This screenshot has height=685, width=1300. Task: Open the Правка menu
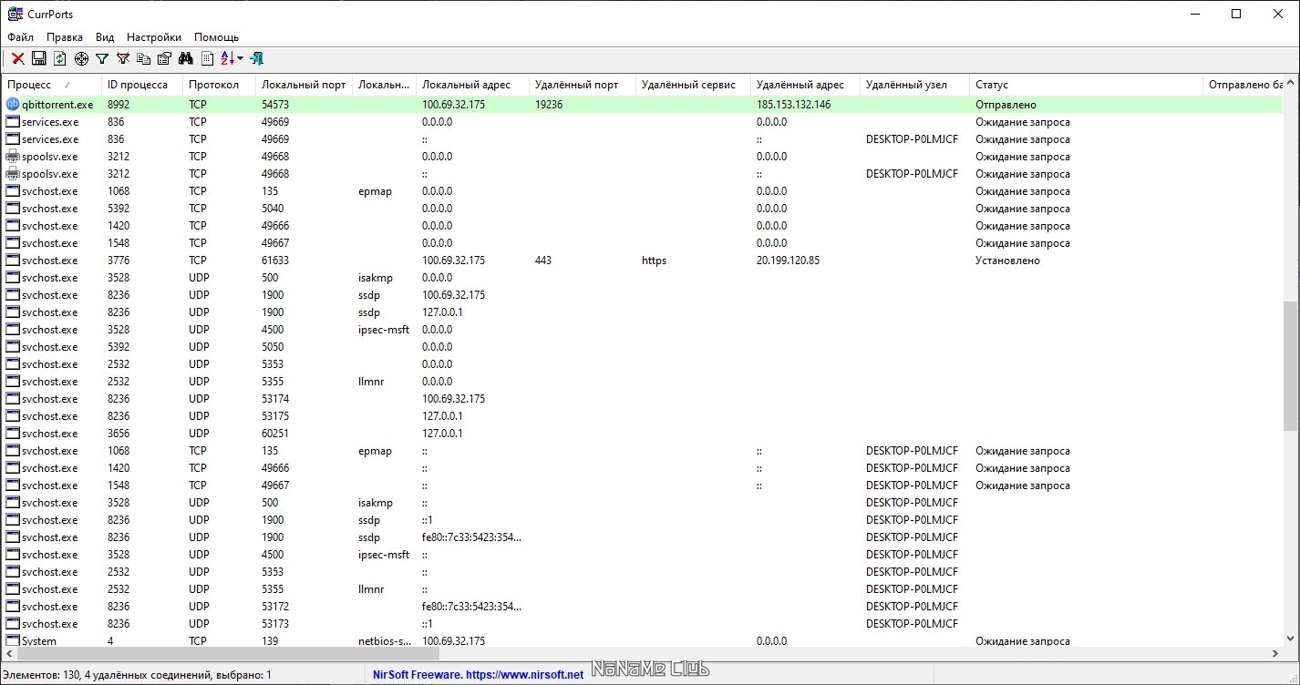[65, 37]
